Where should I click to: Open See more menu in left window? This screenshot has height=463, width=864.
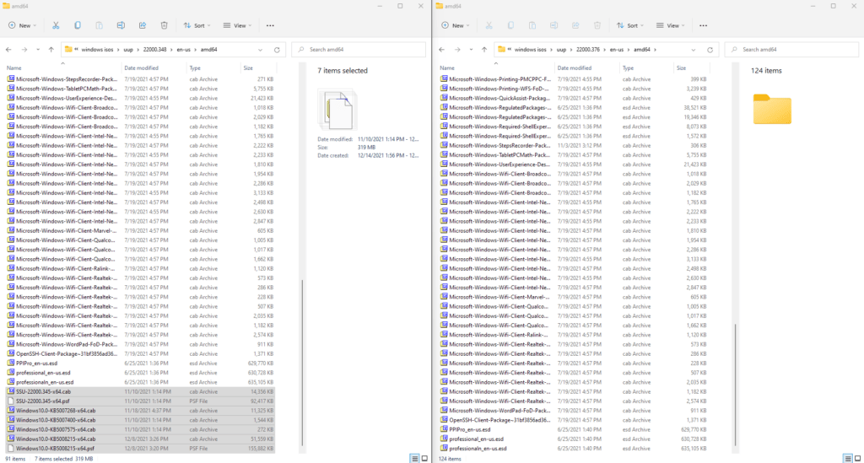click(x=270, y=25)
